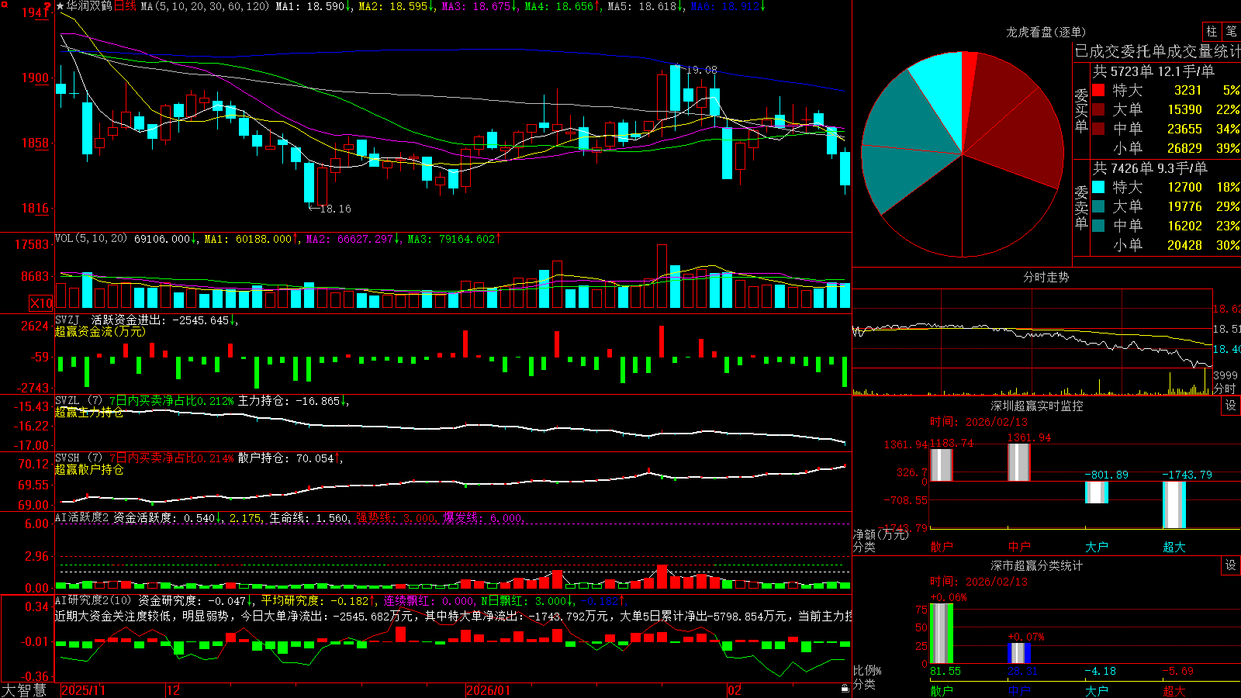Image resolution: width=1241 pixels, height=698 pixels.
Task: Click the small red square icon in top-left corner
Action: [3, 4]
